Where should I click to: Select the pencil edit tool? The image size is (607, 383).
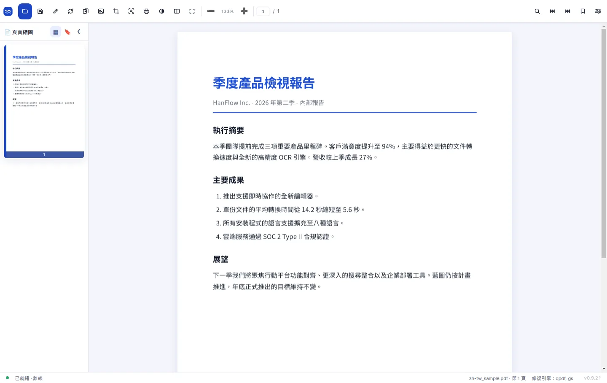(55, 11)
